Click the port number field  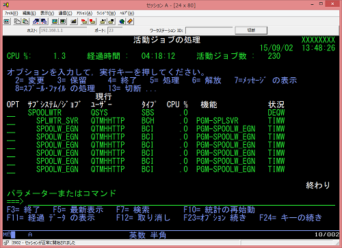[115, 30]
